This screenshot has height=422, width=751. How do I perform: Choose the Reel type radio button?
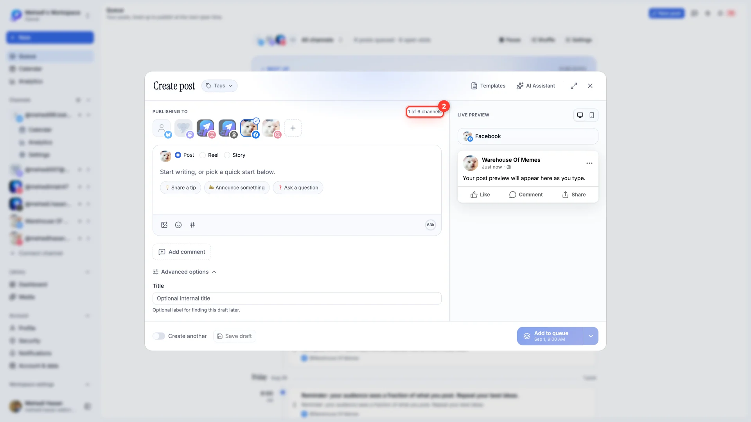tap(203, 155)
